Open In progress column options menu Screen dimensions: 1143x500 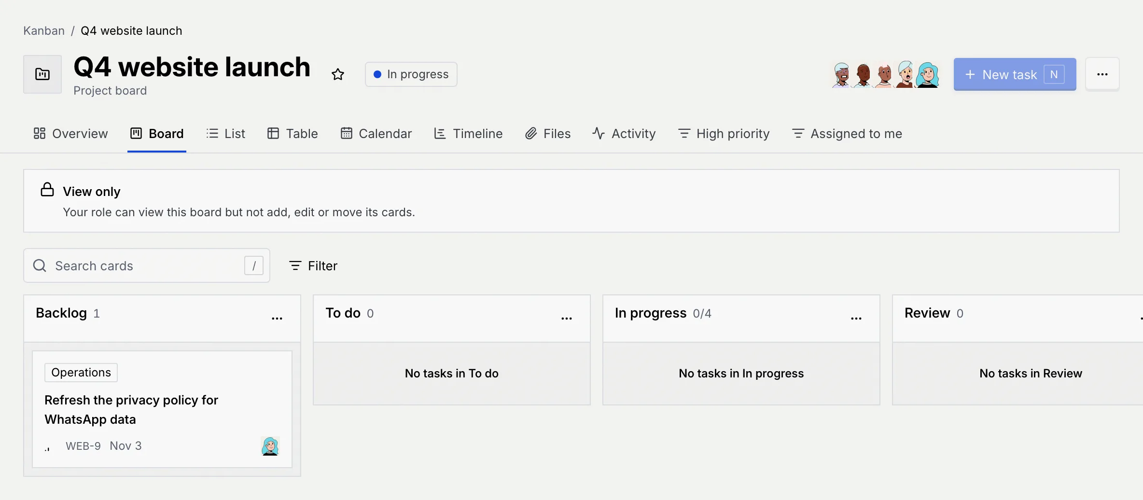[x=856, y=318]
